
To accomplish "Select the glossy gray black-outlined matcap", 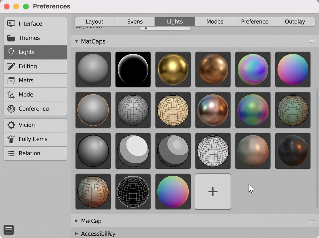I will pos(93,151).
